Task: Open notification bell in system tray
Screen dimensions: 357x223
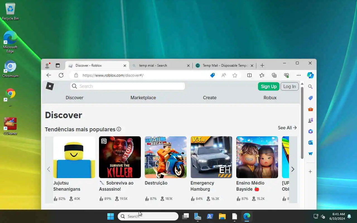Action: tap(349, 216)
